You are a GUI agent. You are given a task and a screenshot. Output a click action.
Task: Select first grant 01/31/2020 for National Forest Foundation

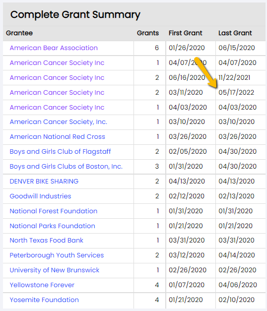click(x=186, y=211)
